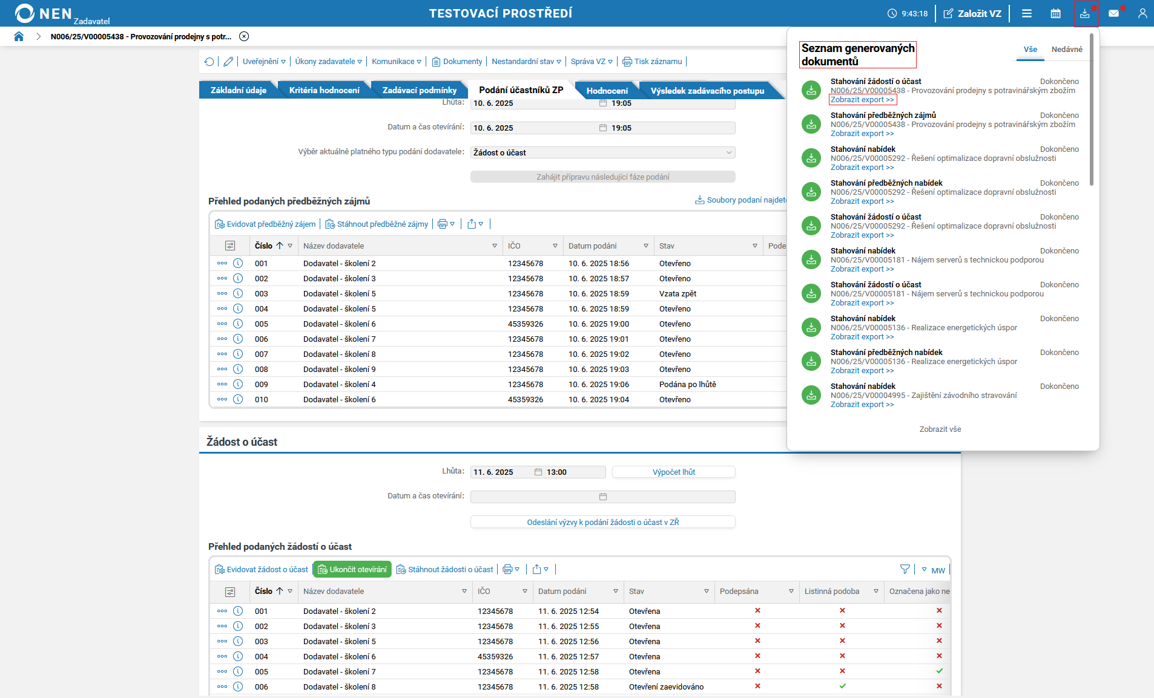Open the Žádost o účast type combo box
Viewport: 1154px width, 698px height.
click(x=602, y=152)
